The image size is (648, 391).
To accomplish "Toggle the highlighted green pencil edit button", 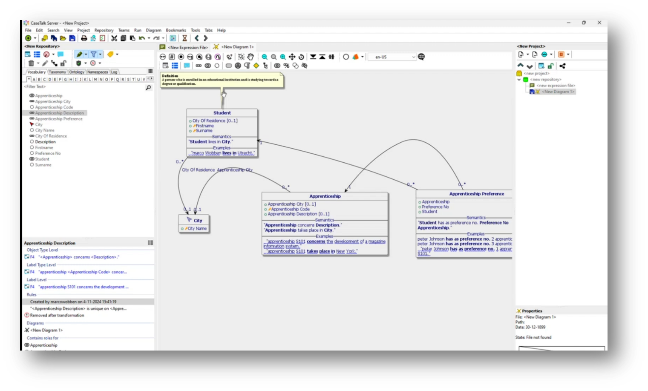I will pyautogui.click(x=79, y=54).
